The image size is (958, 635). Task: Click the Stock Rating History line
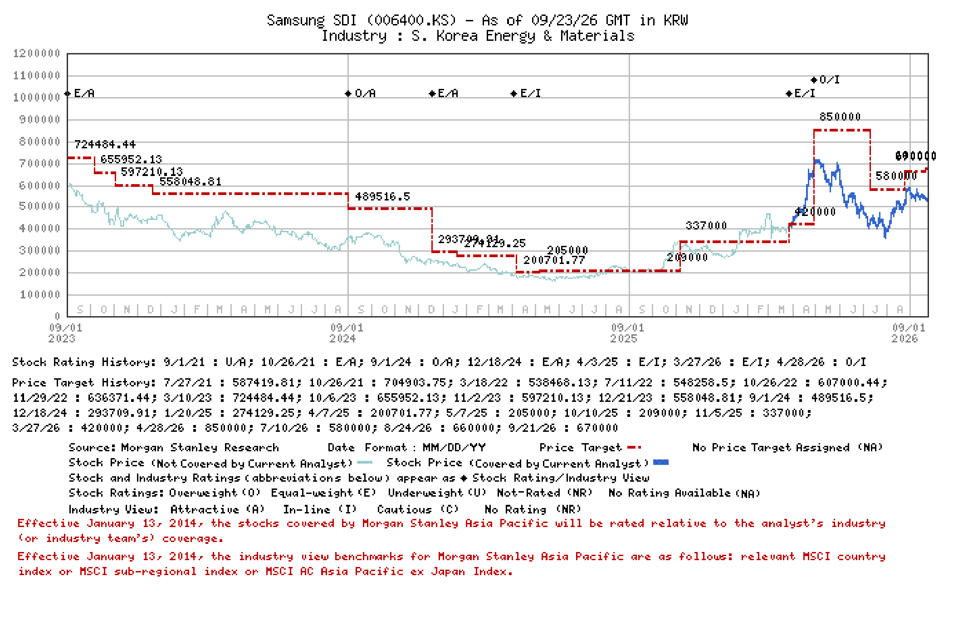[x=439, y=362]
